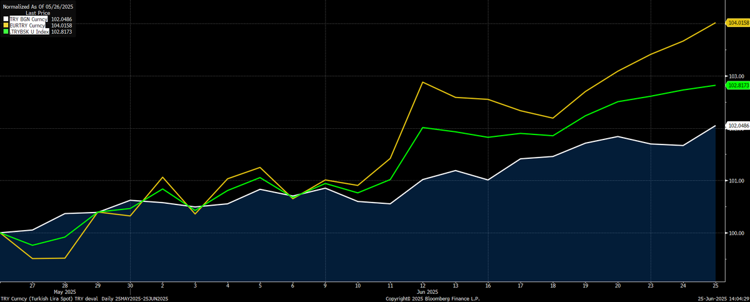Click date 23 on the x-axis
Viewport: 750px width, 302px height.
click(650, 284)
